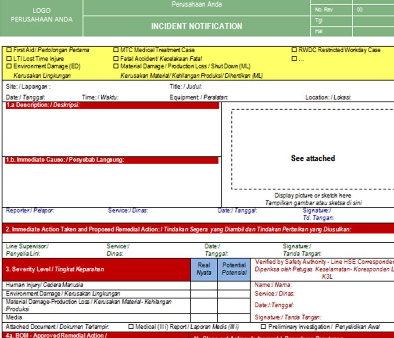Viewport: 394px width, 338px height.
Task: Click the reporter's Signature / Td. Tangan field
Action: click(x=318, y=214)
